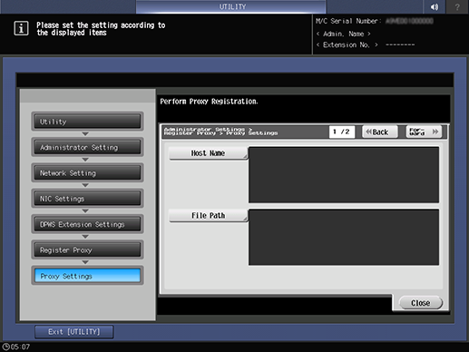Open help with the question mark icon
469x352 pixels.
coord(457,6)
